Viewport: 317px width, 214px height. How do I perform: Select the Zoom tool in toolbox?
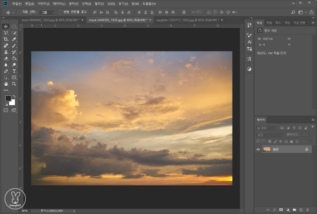14,84
